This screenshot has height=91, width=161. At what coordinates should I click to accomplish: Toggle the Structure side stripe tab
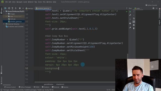coord(1,80)
